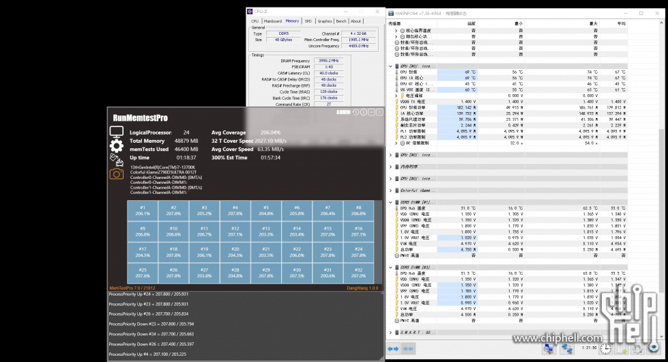Open the CPU tab in CPU-Z

(255, 21)
